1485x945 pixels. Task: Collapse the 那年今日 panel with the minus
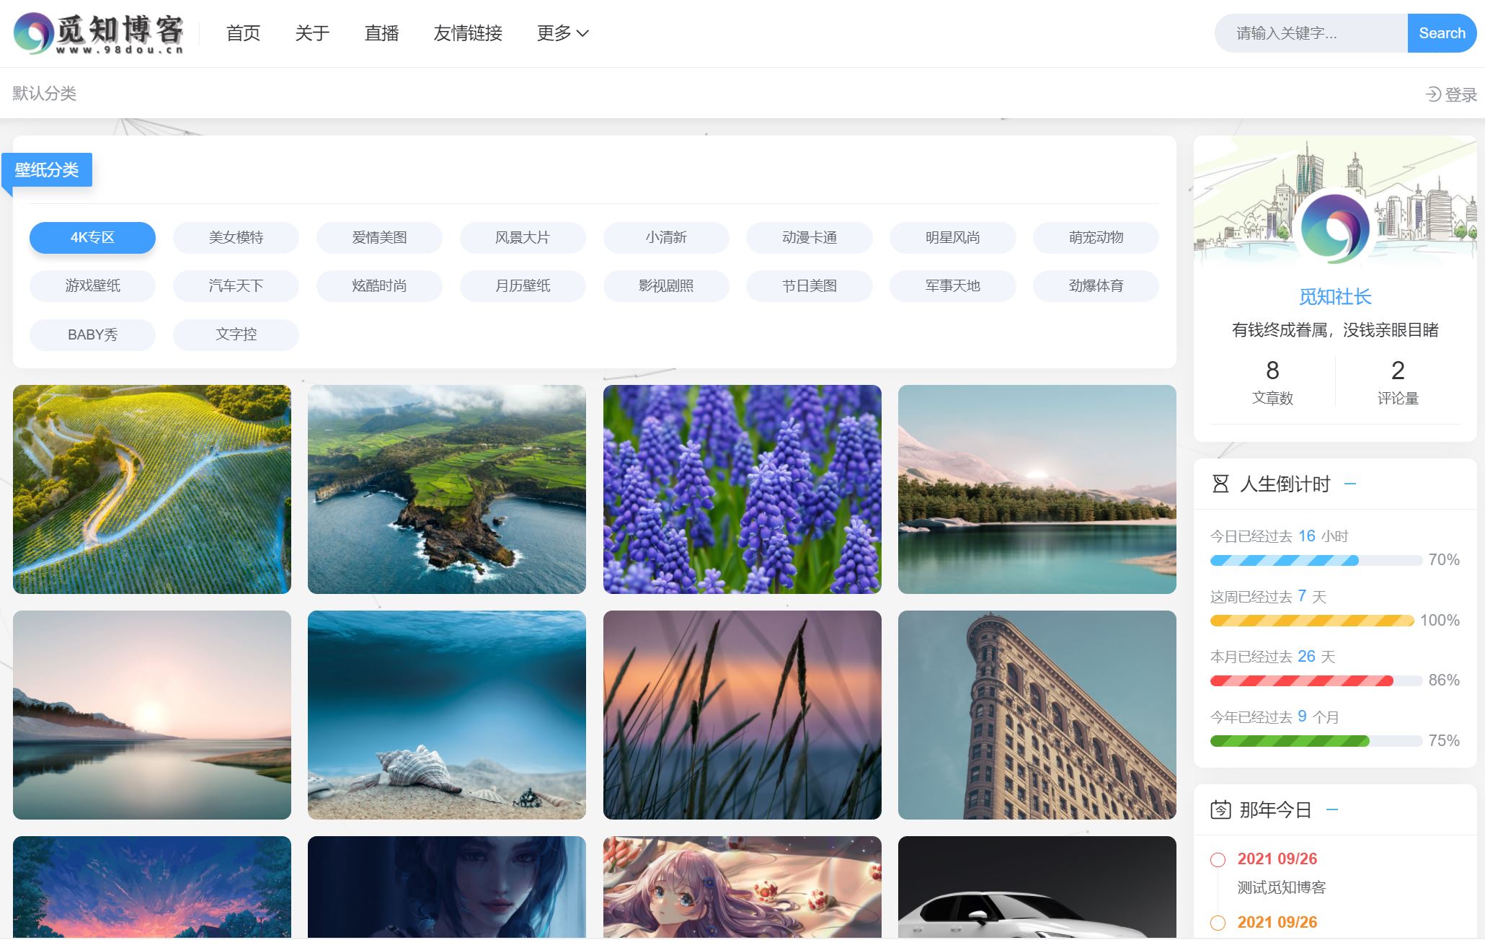tap(1332, 809)
